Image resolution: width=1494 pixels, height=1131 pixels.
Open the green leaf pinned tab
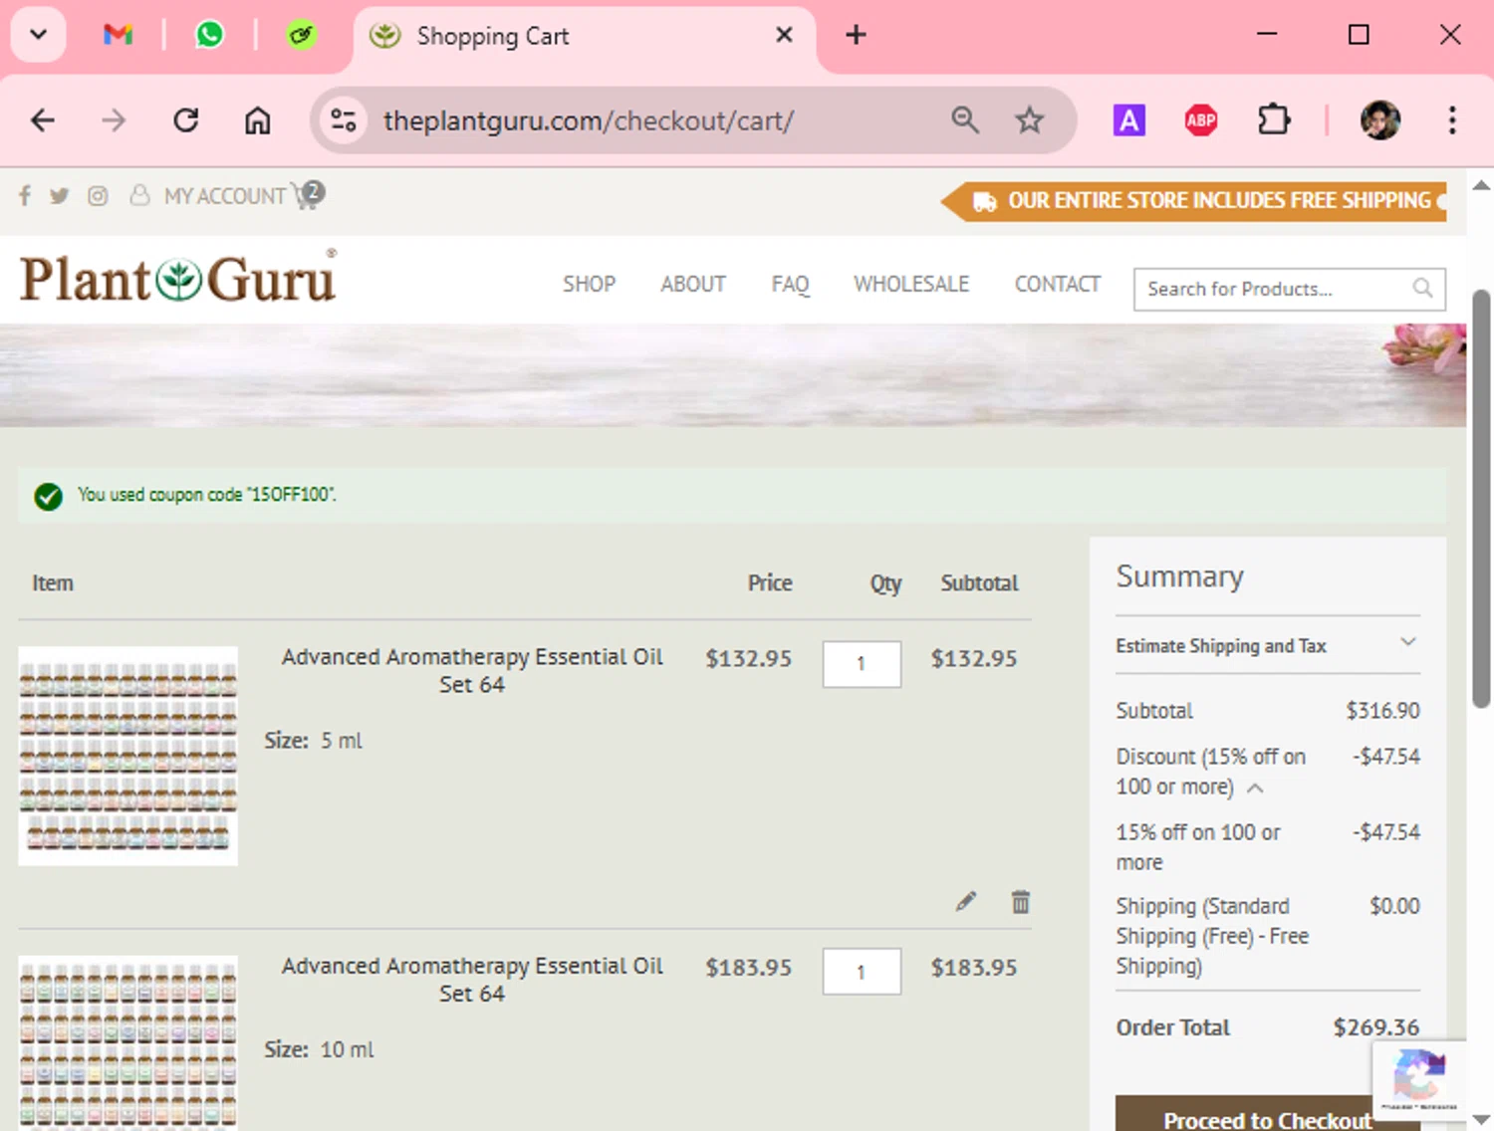coord(301,36)
